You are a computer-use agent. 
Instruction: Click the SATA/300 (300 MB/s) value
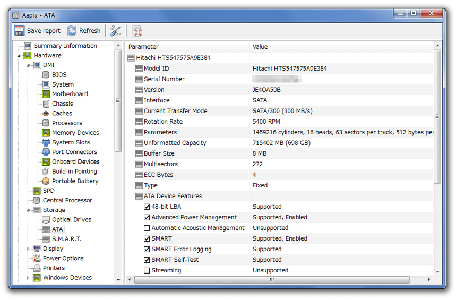coord(282,111)
